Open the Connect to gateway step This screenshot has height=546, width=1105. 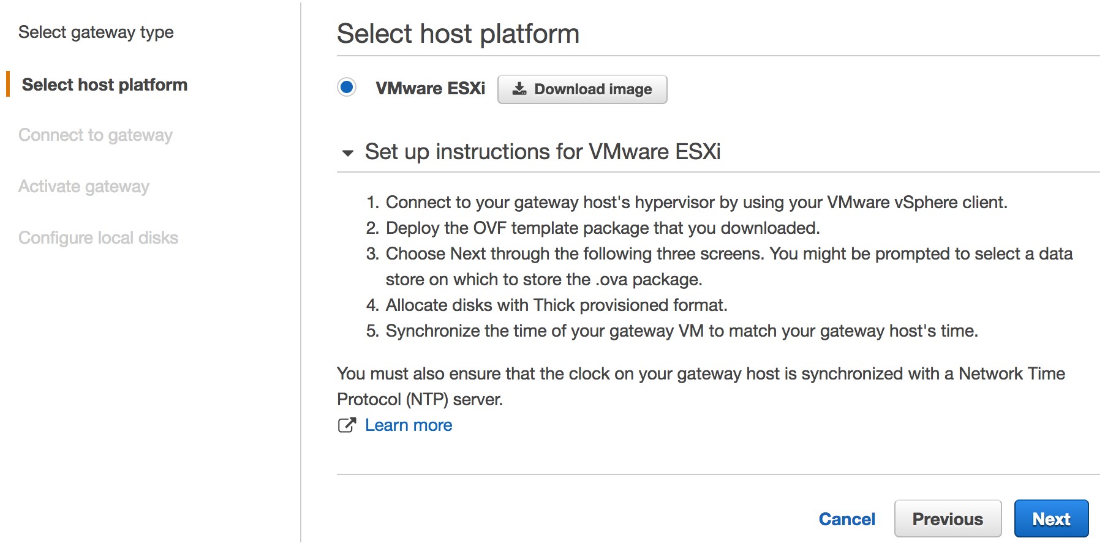tap(96, 135)
